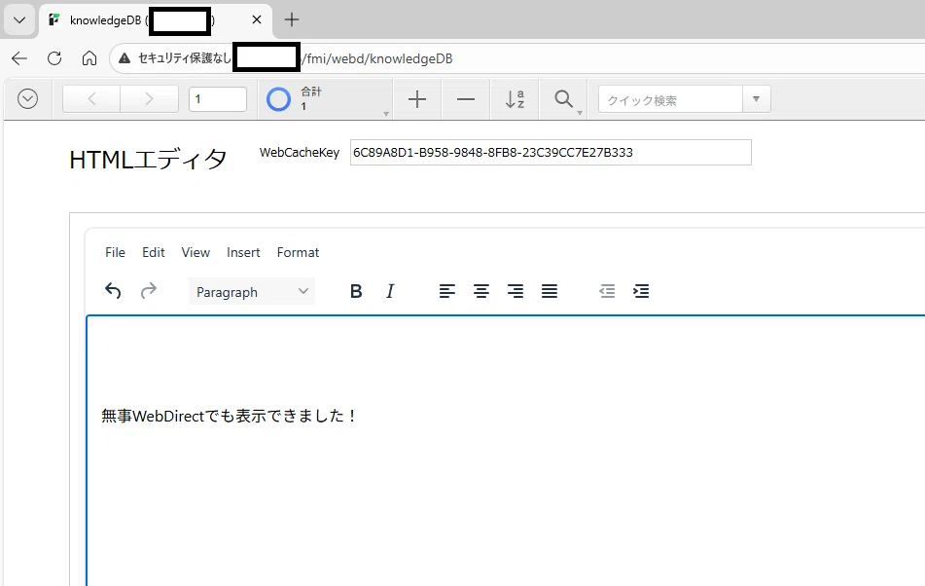Image resolution: width=925 pixels, height=586 pixels.
Task: Decrease indent
Action: point(607,291)
